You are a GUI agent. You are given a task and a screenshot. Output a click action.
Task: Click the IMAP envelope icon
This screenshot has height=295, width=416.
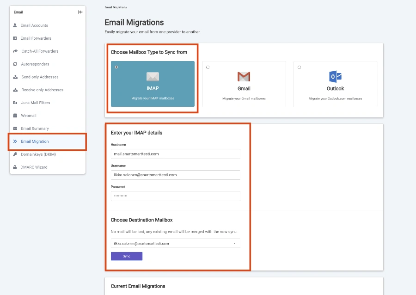click(x=153, y=77)
